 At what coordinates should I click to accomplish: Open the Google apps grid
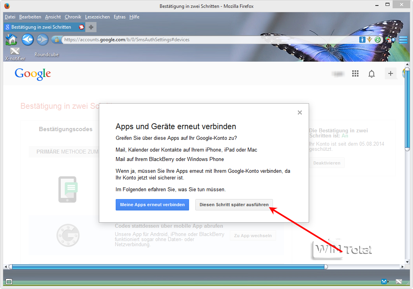coord(355,73)
